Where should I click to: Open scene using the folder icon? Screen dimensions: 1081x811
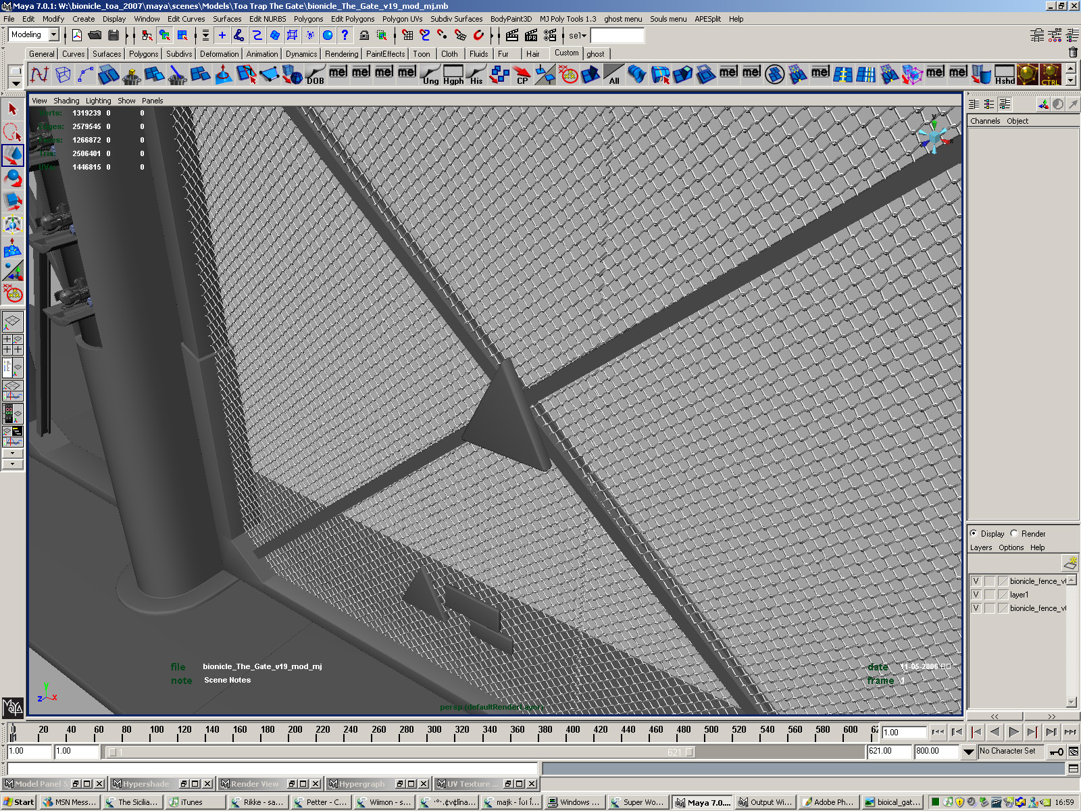pos(95,35)
